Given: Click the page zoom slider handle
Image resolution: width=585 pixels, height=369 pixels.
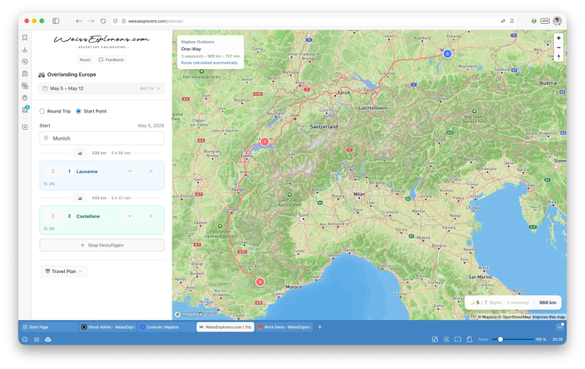Looking at the screenshot, I should (501, 339).
